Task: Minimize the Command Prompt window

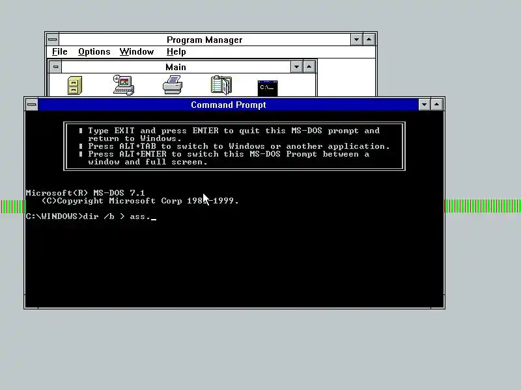Action: [425, 105]
